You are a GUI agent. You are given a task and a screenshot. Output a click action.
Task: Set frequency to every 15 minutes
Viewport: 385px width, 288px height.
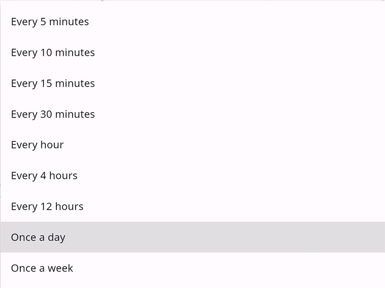[x=53, y=83]
